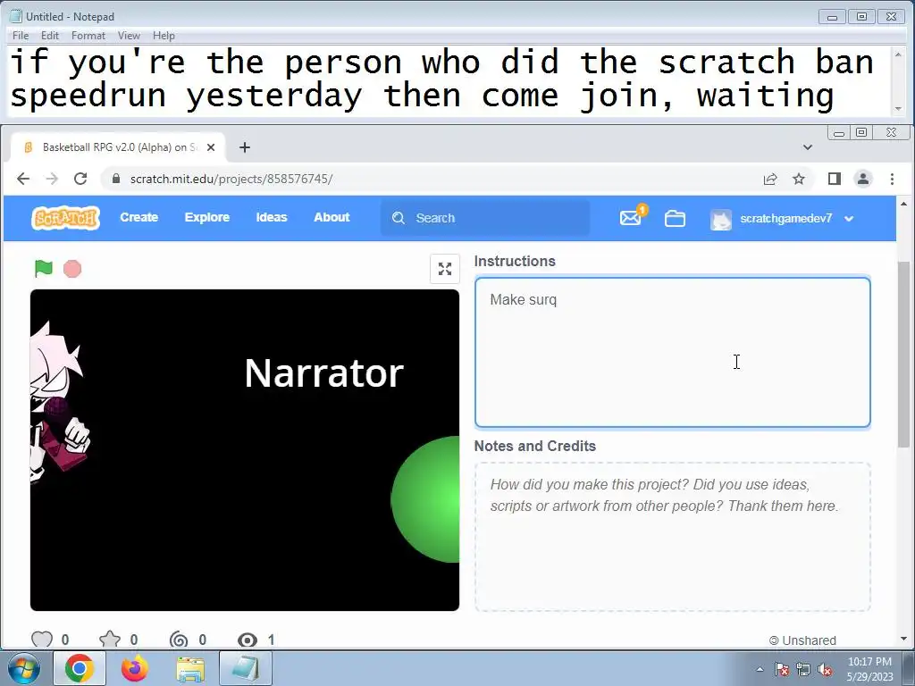Go back in Chrome
915x686 pixels.
click(23, 179)
